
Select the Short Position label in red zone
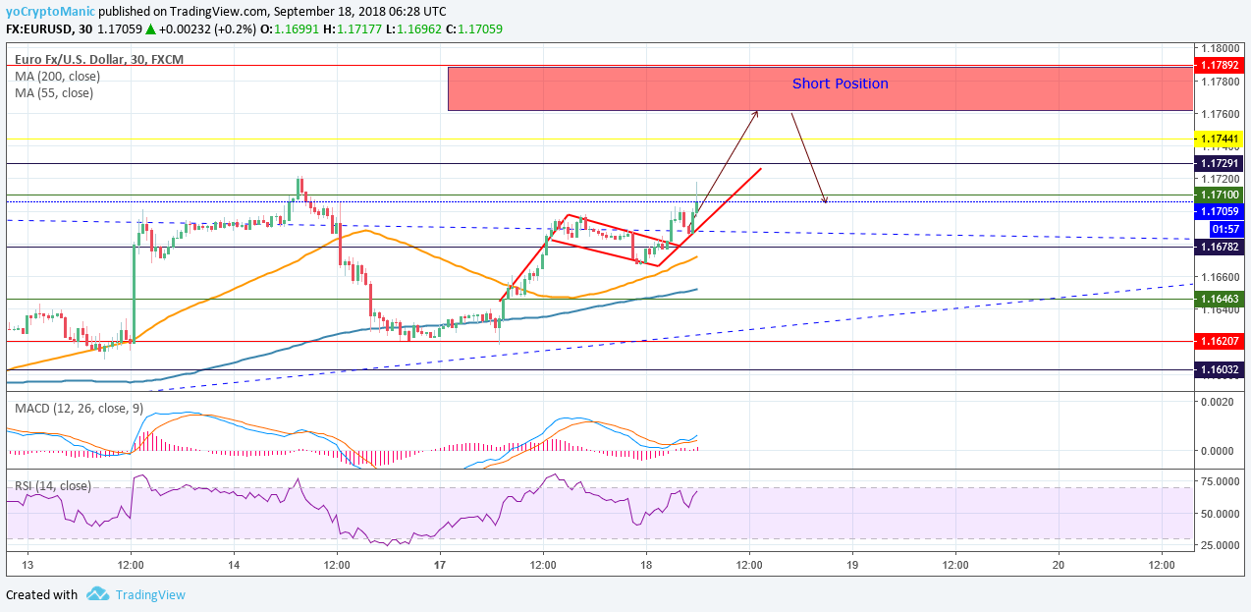click(x=841, y=83)
